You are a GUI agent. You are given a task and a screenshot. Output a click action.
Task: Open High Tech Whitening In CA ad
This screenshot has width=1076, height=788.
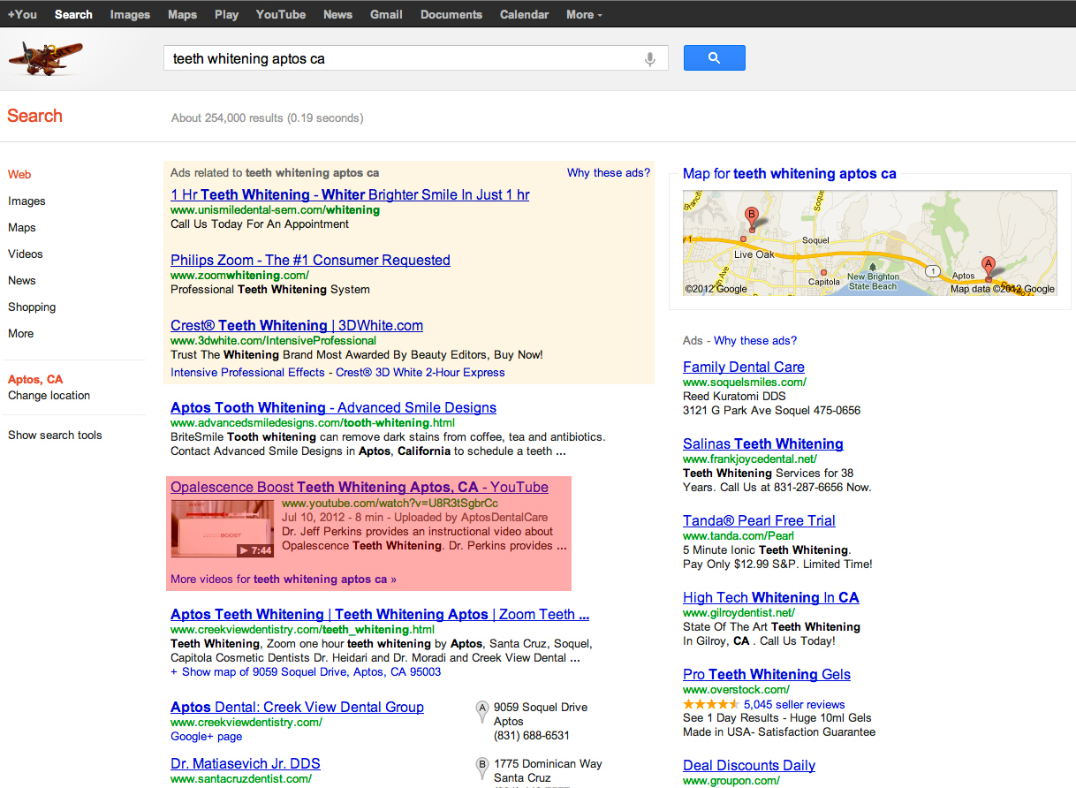point(771,597)
